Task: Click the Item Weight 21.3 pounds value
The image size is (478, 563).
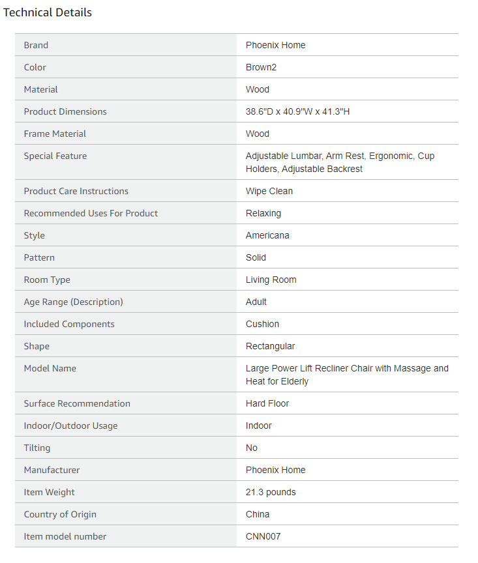Action: tap(271, 492)
